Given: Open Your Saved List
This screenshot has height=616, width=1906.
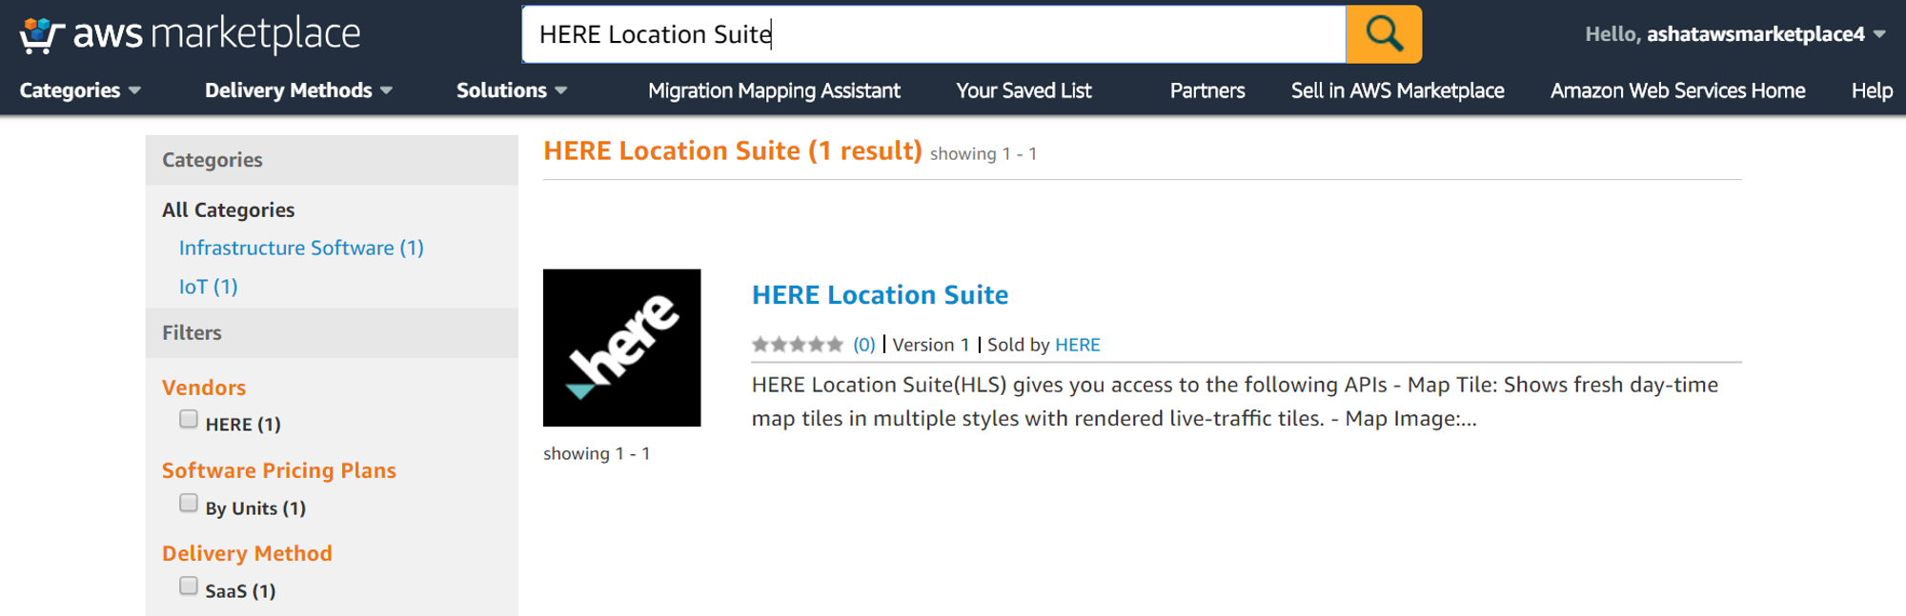Looking at the screenshot, I should [1024, 90].
